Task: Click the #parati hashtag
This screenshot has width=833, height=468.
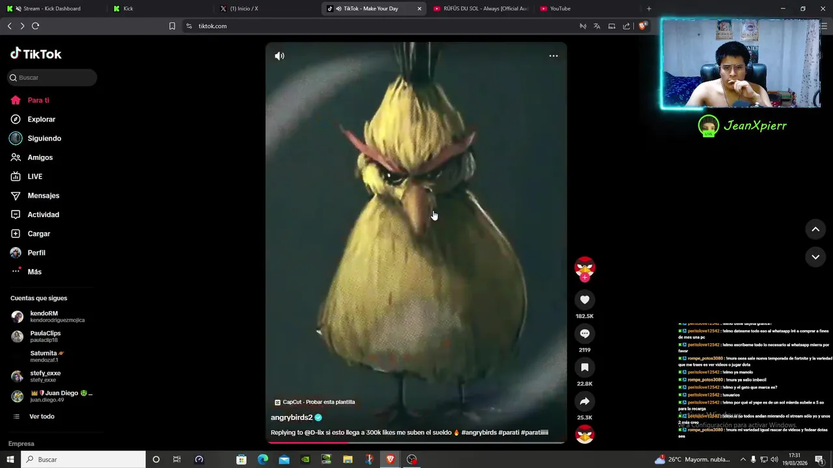Action: click(x=508, y=432)
